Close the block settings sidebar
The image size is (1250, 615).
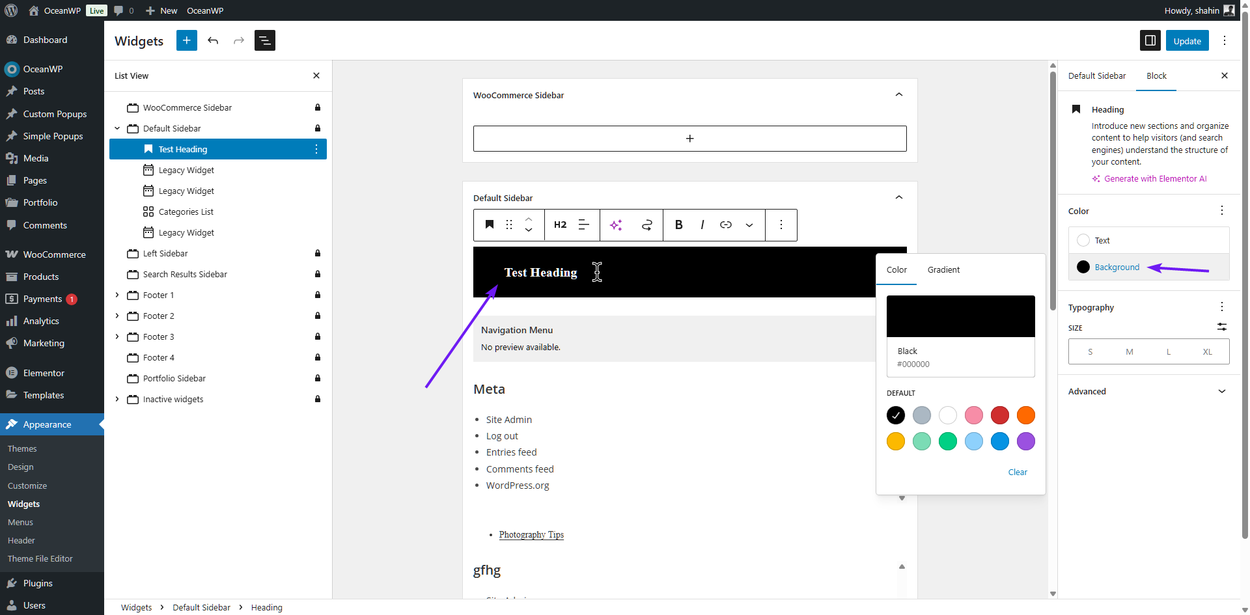pyautogui.click(x=1225, y=75)
